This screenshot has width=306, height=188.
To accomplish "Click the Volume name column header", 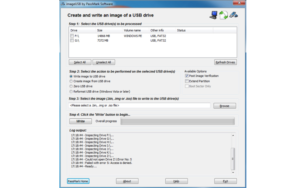I will pyautogui.click(x=136, y=31).
